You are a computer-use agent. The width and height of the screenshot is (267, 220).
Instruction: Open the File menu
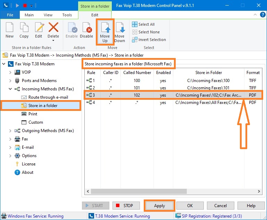pyautogui.click(x=10, y=15)
